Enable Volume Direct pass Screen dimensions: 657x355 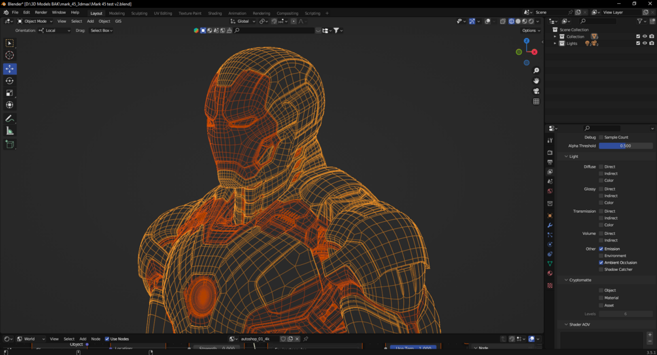[601, 234]
